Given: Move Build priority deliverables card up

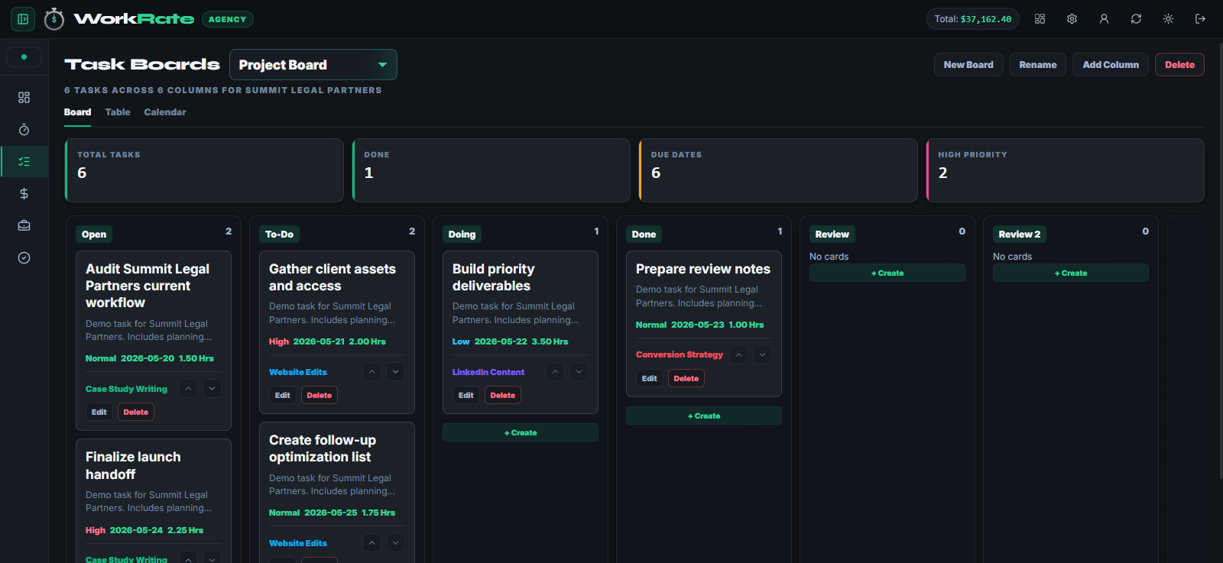Looking at the screenshot, I should 555,372.
